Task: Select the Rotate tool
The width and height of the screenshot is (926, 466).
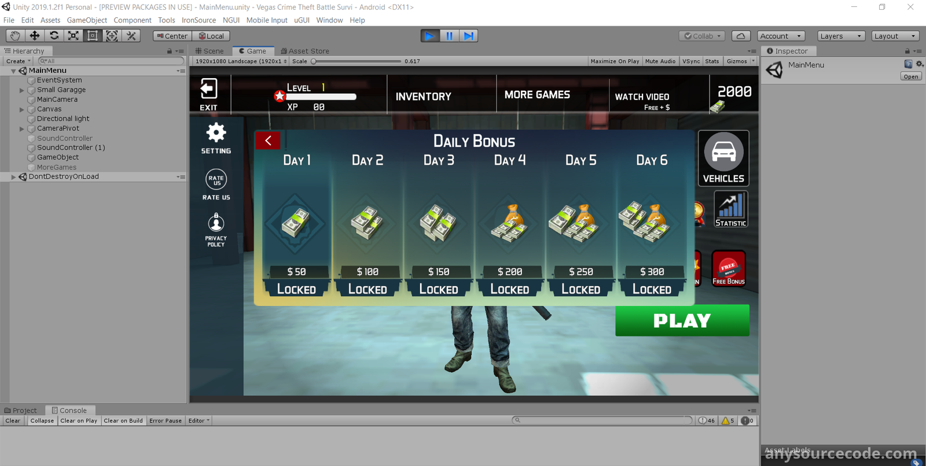Action: 54,36
